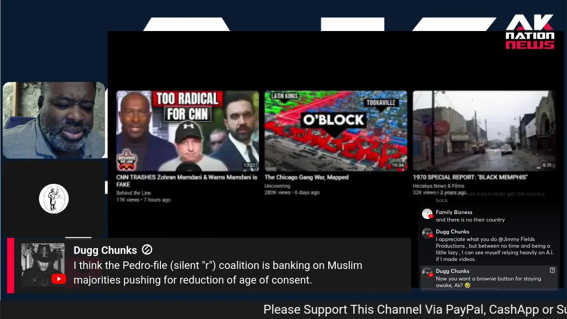The height and width of the screenshot is (319, 567).
Task: Click the YouTube badge on highlighted comment avatar
Action: (x=58, y=279)
